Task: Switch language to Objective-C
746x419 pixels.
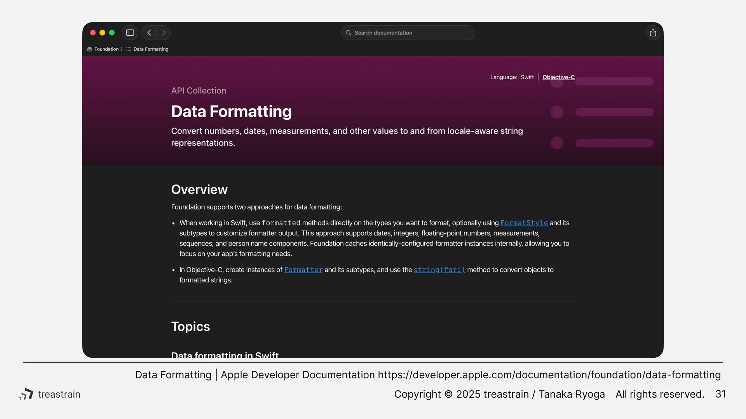Action: pyautogui.click(x=558, y=77)
